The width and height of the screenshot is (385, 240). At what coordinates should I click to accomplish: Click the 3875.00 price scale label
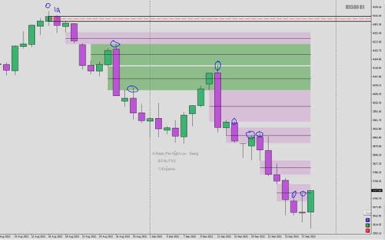[x=376, y=146]
